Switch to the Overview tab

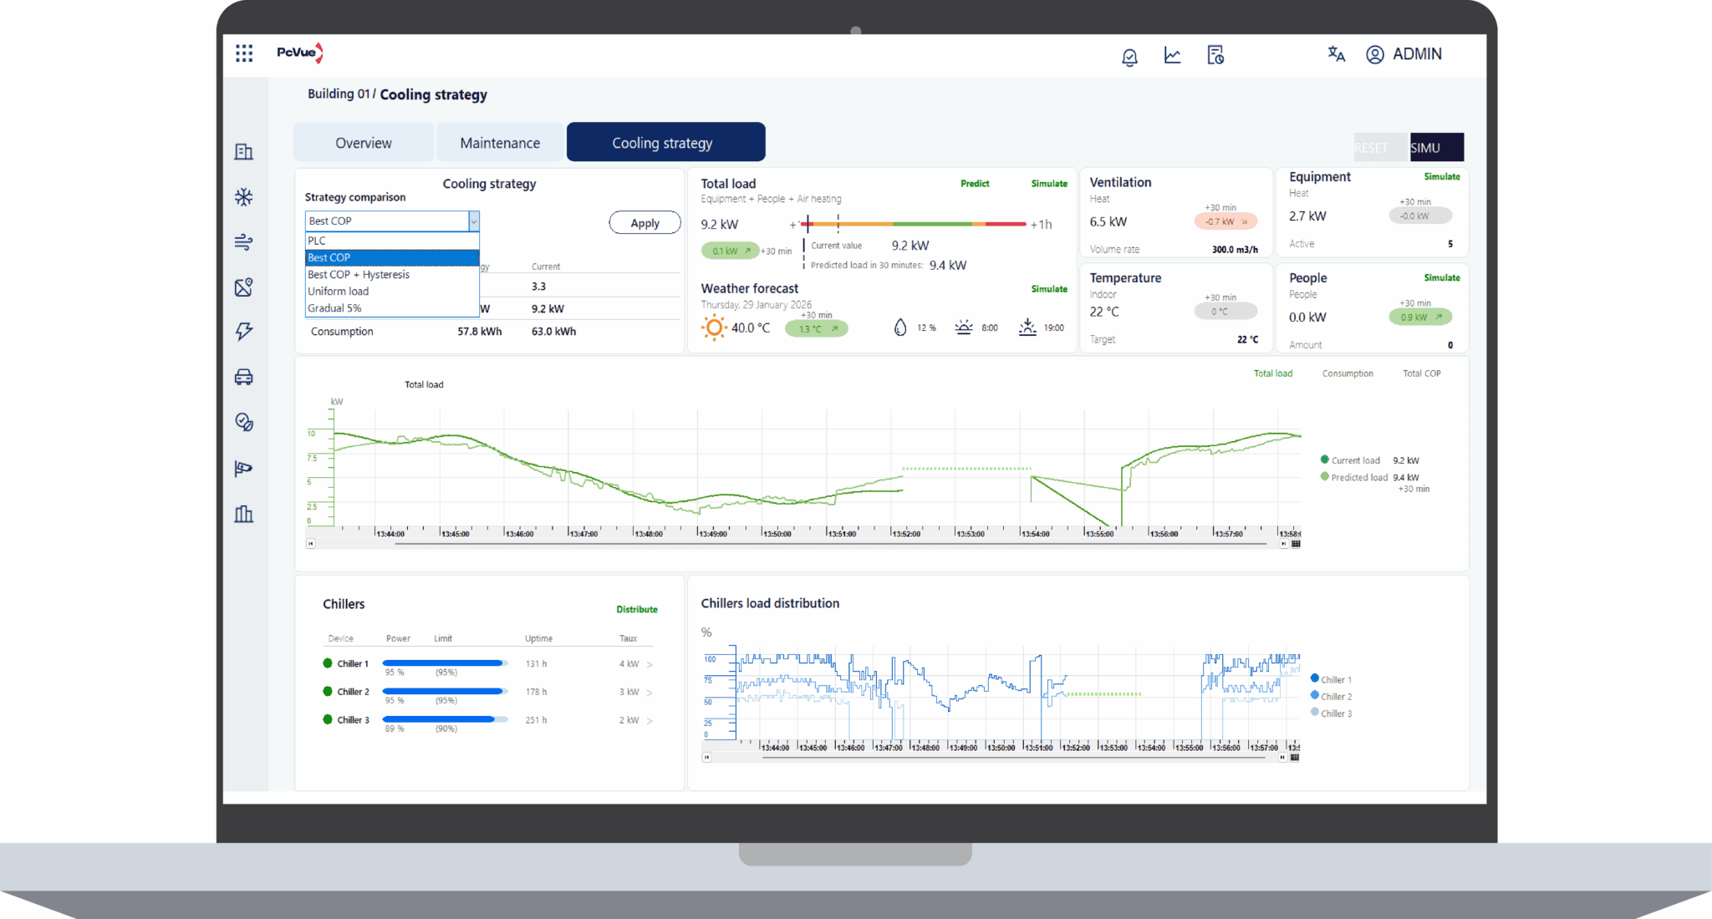click(x=364, y=143)
